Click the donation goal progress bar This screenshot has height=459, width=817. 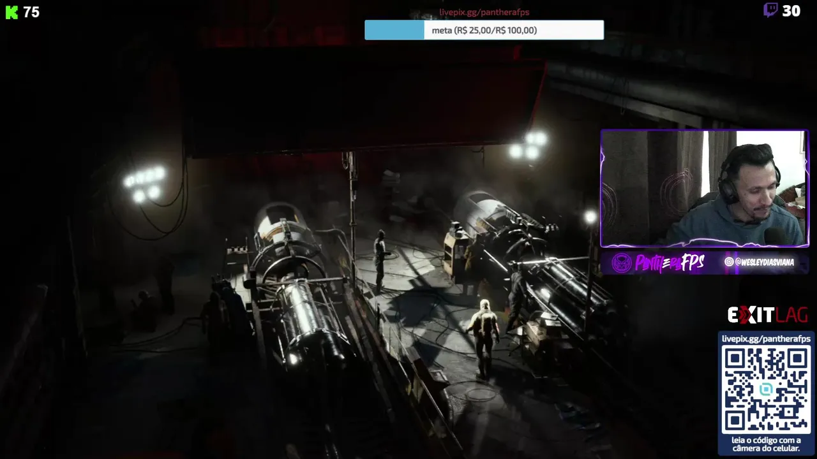(484, 30)
